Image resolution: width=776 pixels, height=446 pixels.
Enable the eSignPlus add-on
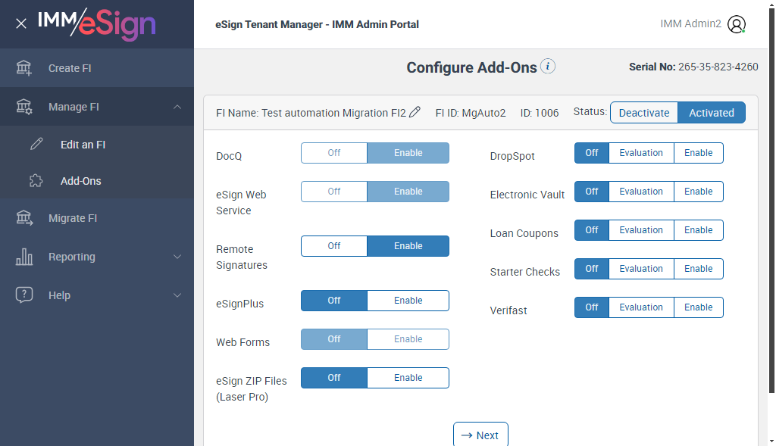tap(408, 301)
